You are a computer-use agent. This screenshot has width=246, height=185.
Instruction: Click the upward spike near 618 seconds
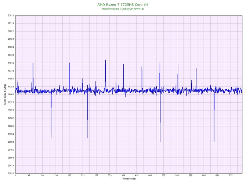196,79
